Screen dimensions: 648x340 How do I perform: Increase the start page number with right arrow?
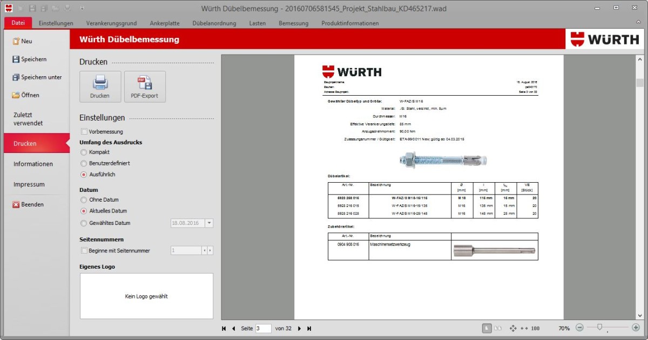click(x=210, y=250)
